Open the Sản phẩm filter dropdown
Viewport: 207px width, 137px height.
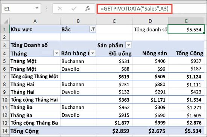pos(129,45)
